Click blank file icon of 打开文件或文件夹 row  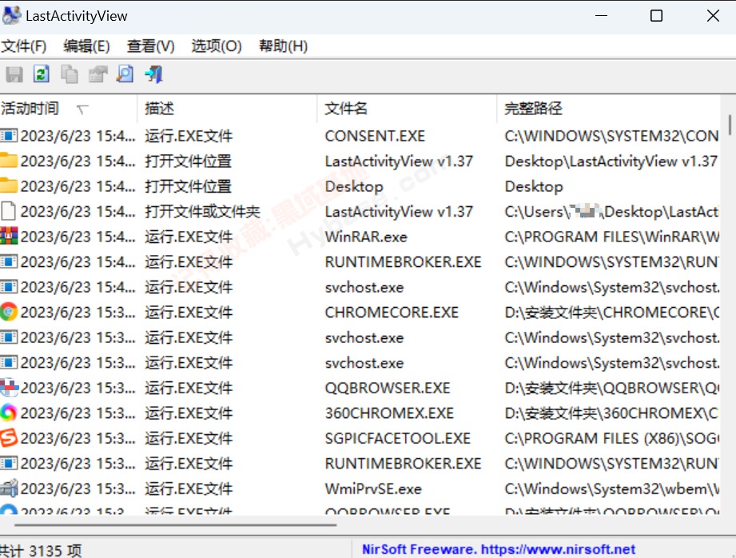9,211
